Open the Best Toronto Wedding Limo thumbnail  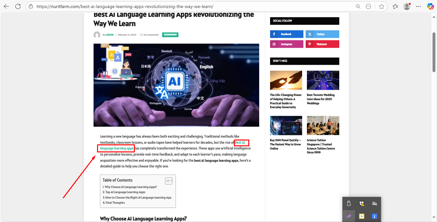point(323,80)
